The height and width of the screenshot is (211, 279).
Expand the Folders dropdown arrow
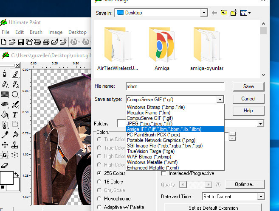260,124
